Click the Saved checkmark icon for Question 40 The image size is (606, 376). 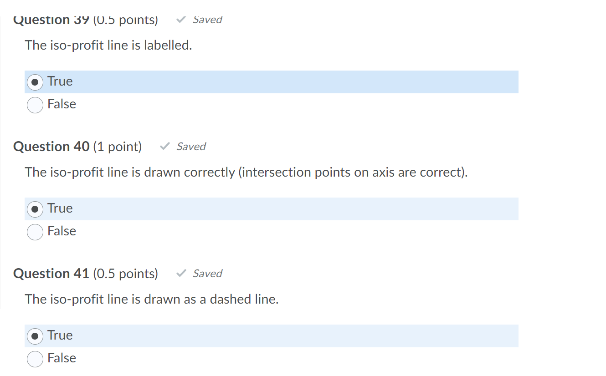pyautogui.click(x=165, y=146)
